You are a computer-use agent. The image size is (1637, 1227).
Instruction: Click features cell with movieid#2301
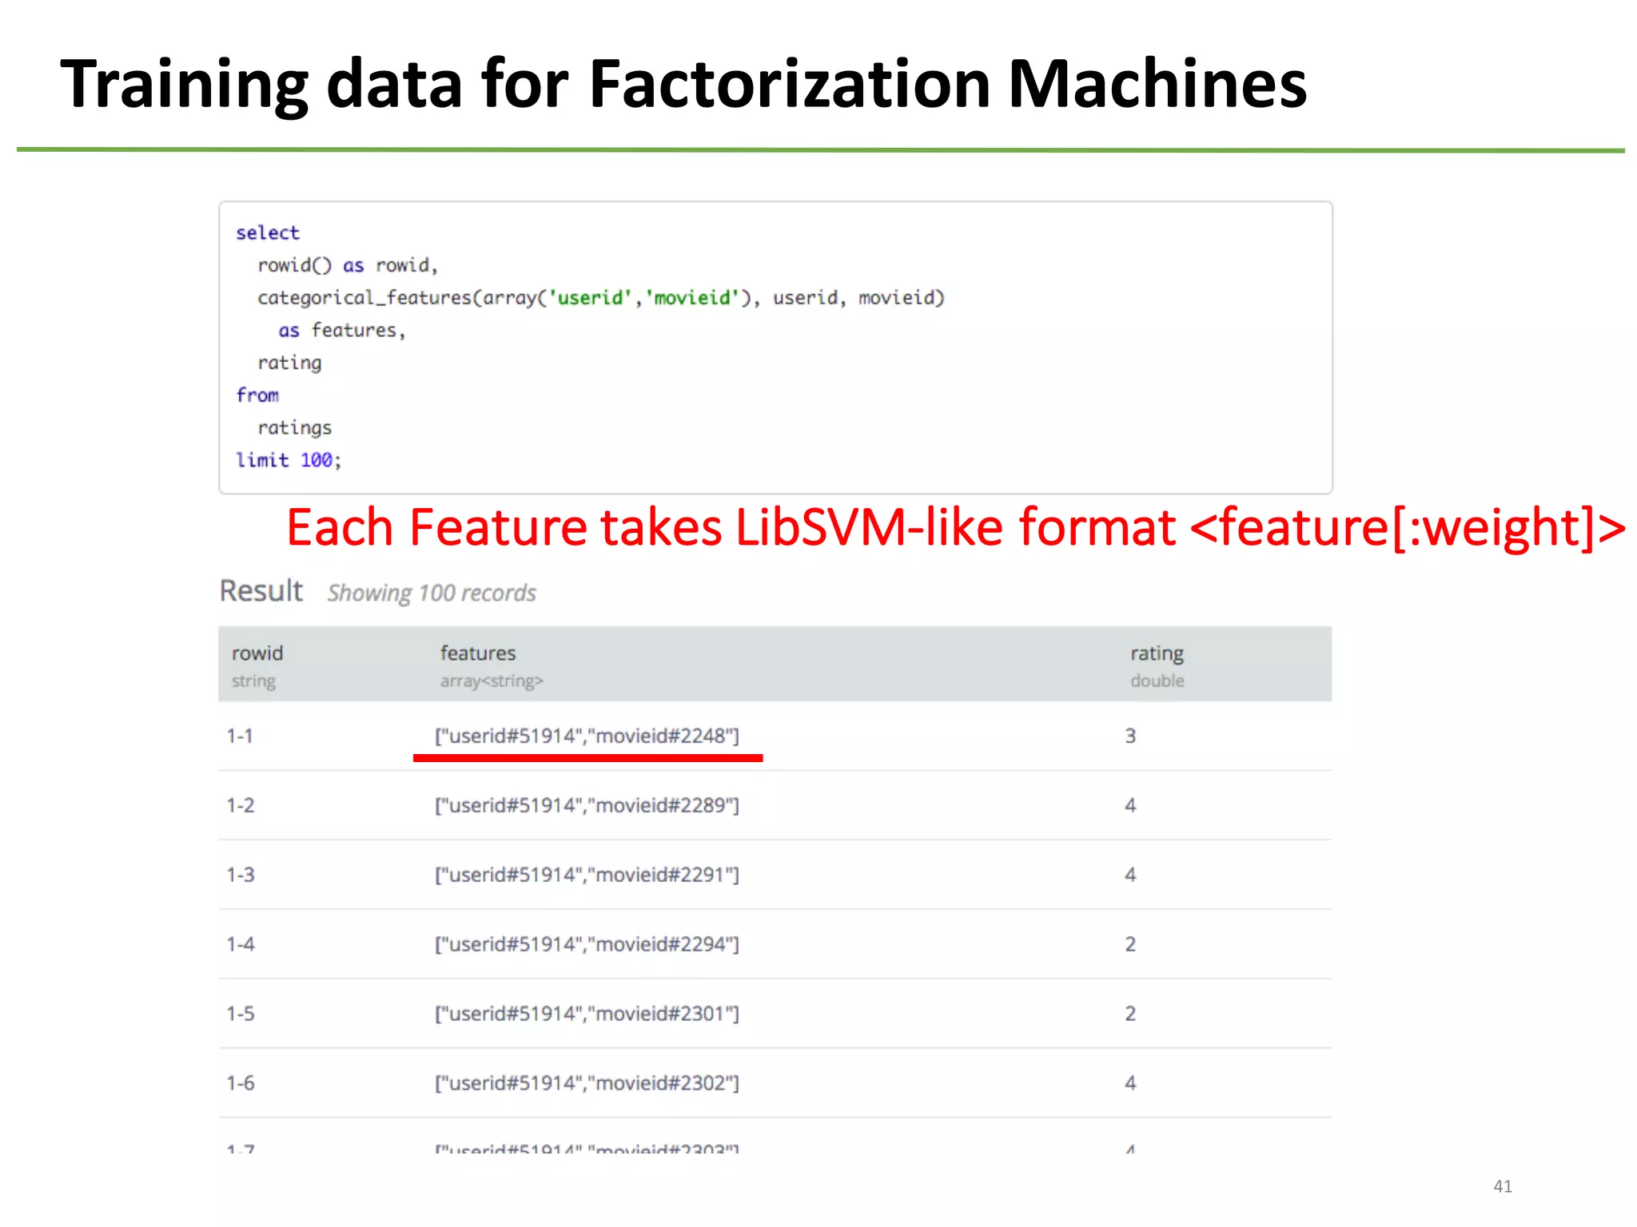point(587,1014)
